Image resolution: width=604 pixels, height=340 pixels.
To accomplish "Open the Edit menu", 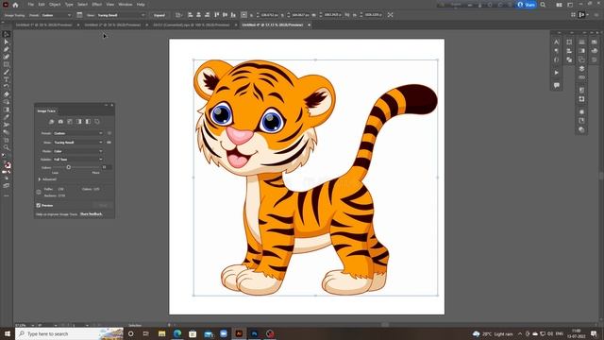I will coord(42,5).
